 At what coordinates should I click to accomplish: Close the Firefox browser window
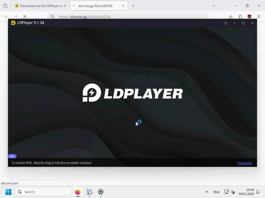coord(259,6)
